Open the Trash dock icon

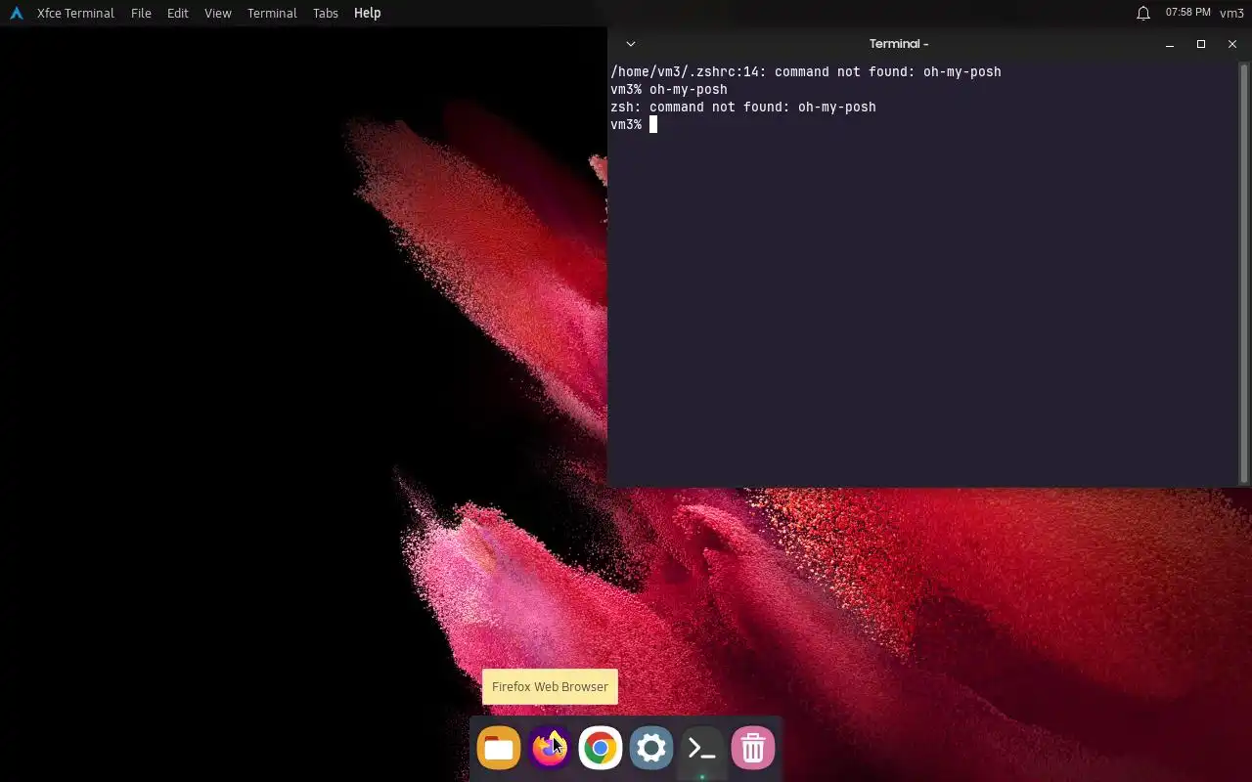pos(753,749)
